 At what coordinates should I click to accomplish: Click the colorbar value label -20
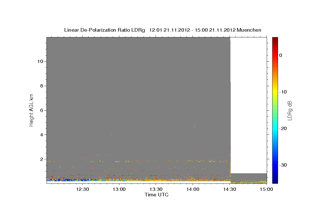point(284,128)
